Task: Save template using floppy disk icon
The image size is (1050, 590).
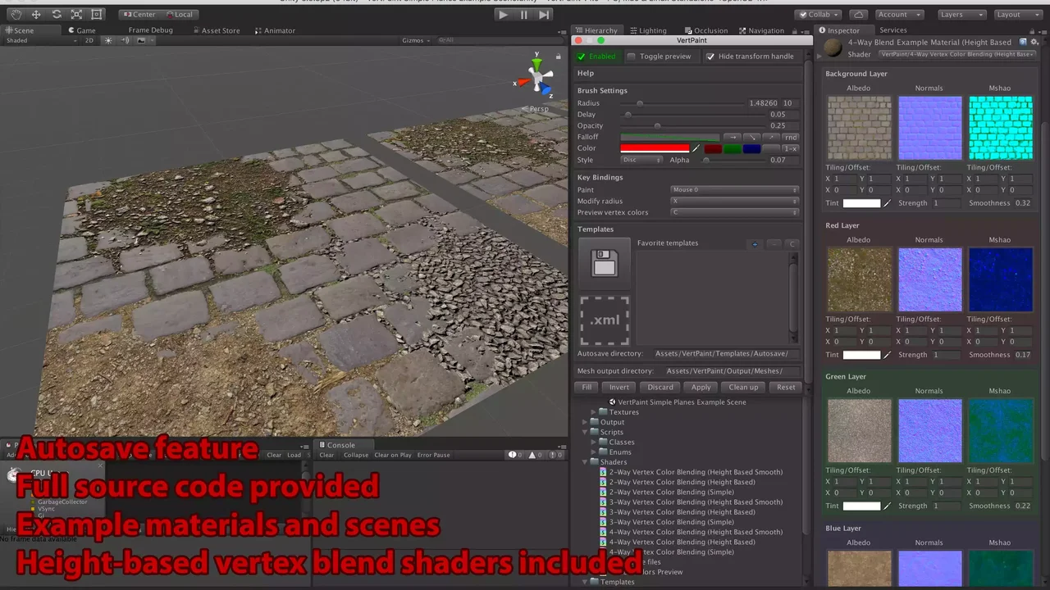Action: [605, 262]
